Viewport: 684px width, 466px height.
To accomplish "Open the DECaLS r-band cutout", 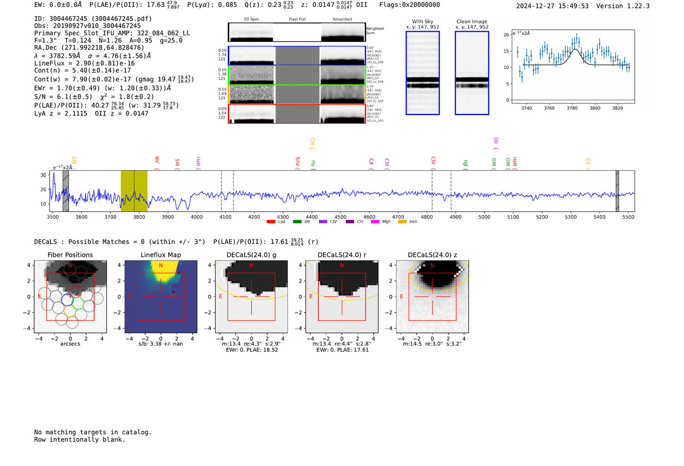I will click(342, 296).
